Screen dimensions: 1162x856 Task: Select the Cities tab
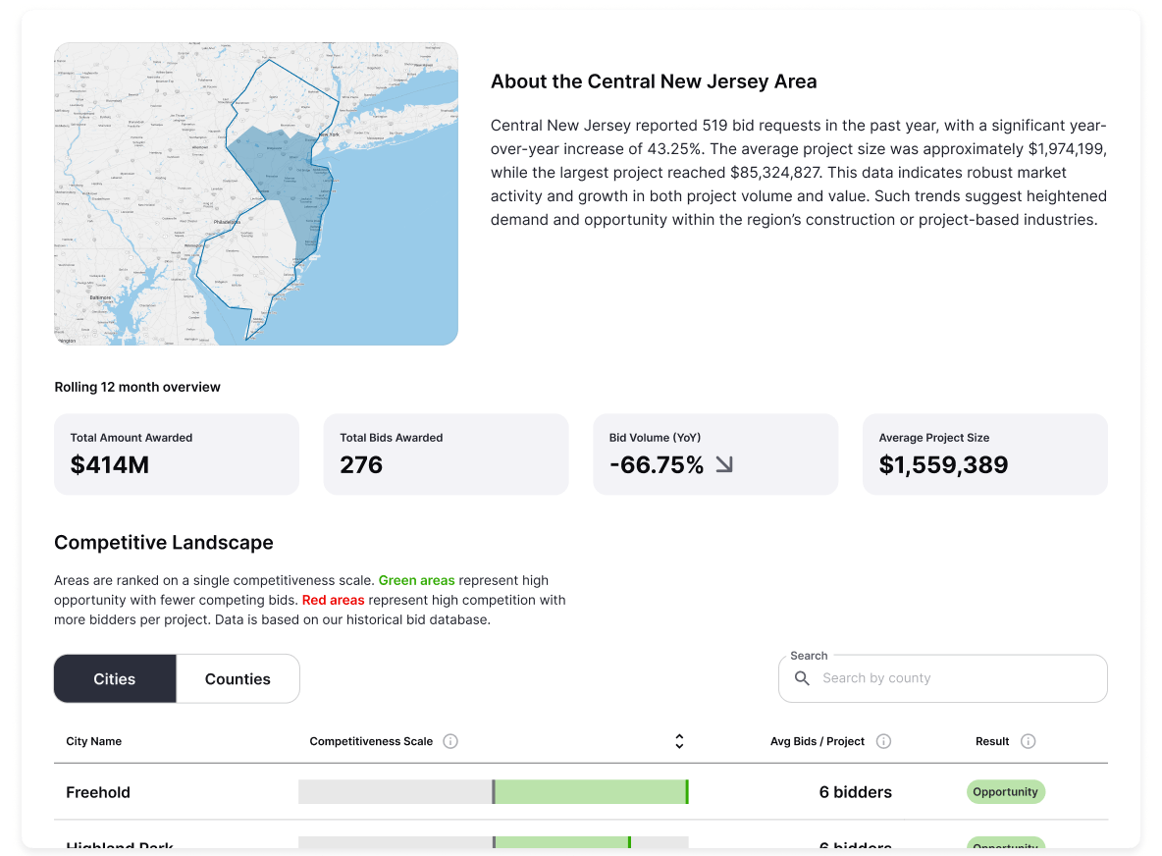click(115, 678)
